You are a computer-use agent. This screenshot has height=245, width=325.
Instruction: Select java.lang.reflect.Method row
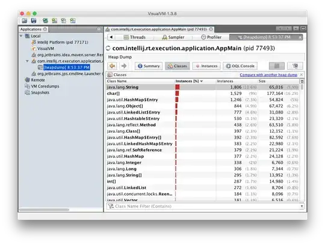tap(202, 125)
